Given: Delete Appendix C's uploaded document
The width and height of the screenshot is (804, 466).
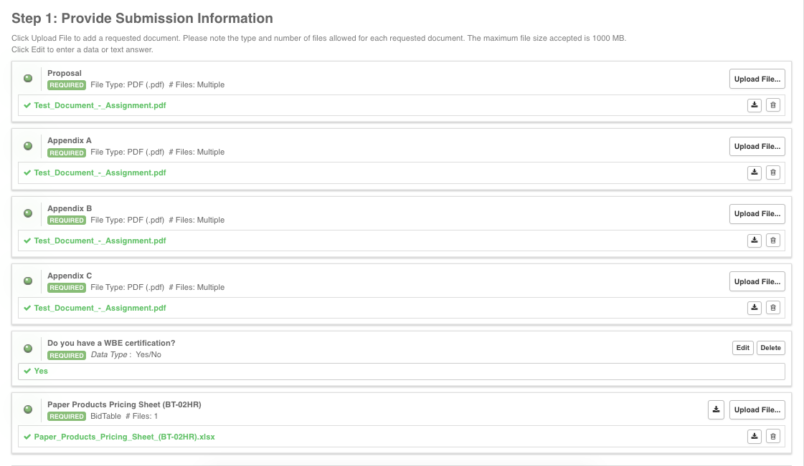Looking at the screenshot, I should 772,307.
